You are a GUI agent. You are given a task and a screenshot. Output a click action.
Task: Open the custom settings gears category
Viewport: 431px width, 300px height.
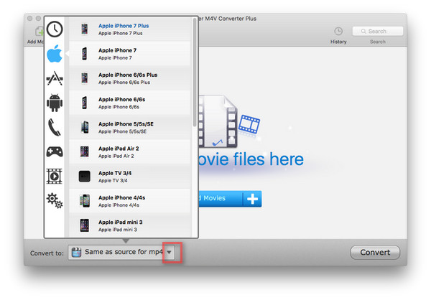coord(55,200)
